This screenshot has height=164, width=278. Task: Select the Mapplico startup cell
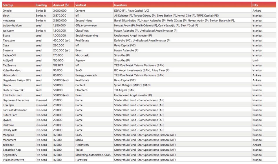pyautogui.click(x=19, y=135)
